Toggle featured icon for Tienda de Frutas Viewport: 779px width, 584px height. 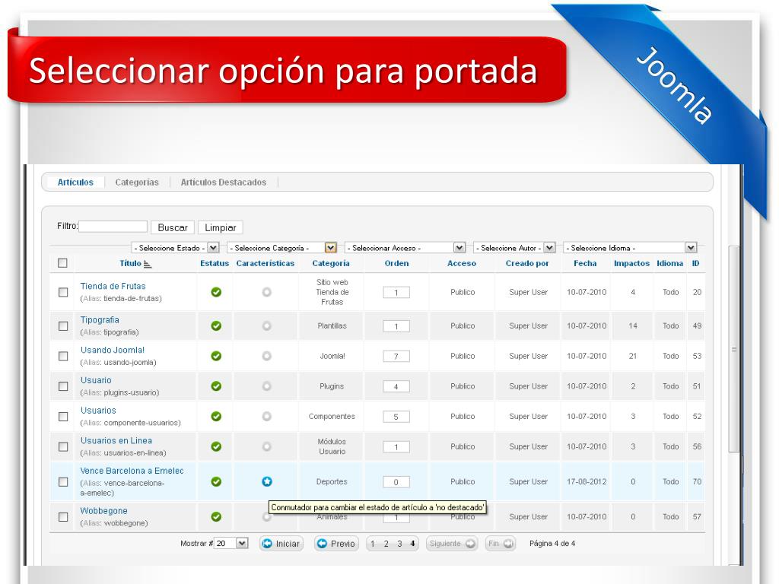pos(267,292)
